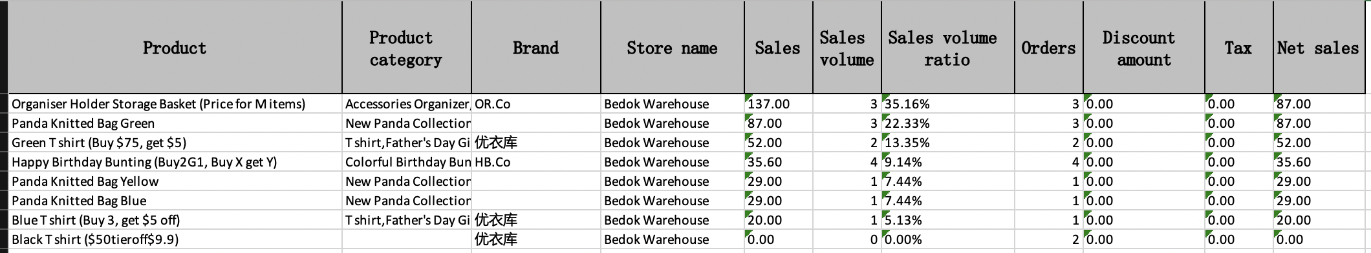
Task: Select the Green T shirt product cell
Action: coord(175,143)
